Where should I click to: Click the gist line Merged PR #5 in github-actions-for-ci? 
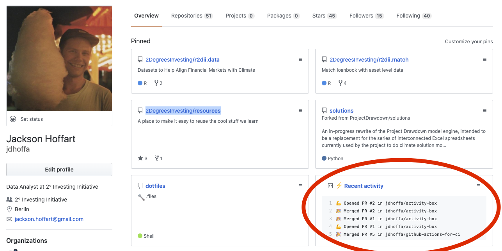[x=398, y=234]
